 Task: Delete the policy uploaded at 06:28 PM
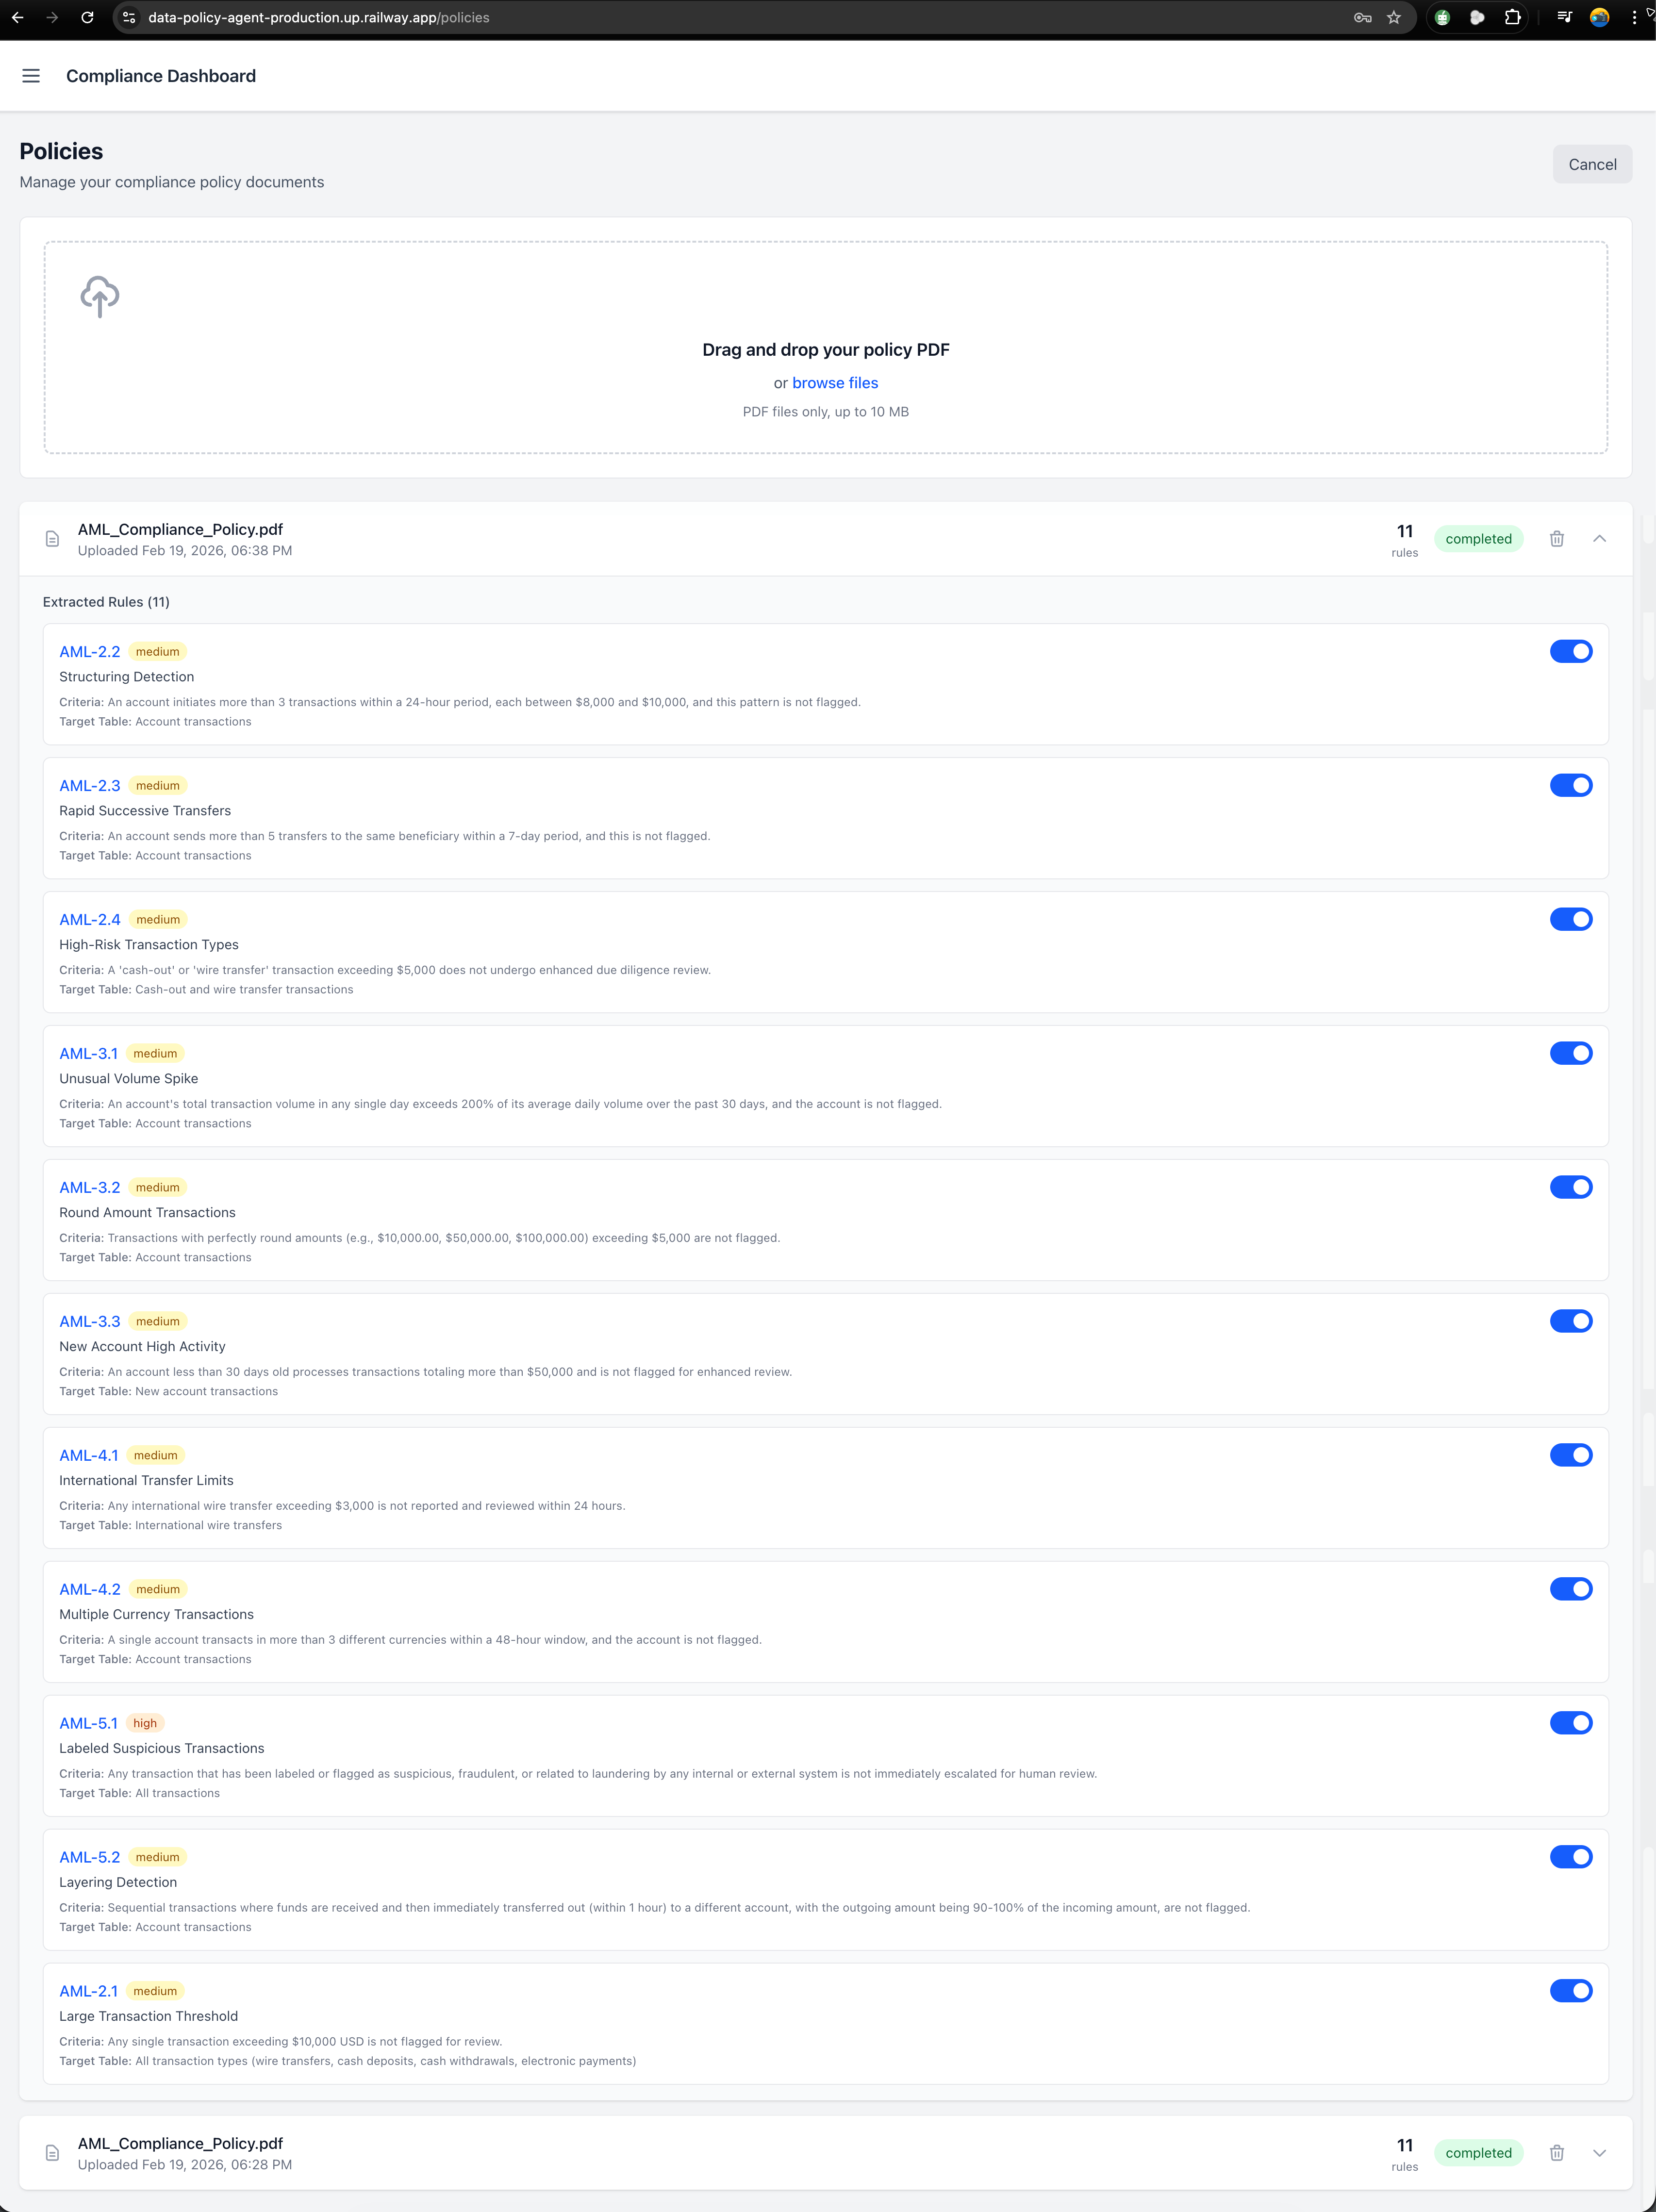[x=1557, y=2153]
